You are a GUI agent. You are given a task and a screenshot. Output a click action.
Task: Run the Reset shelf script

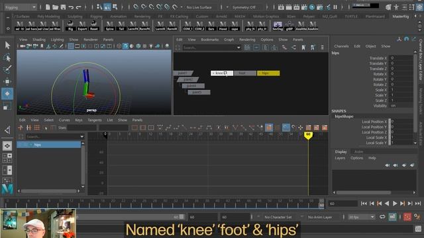(x=94, y=26)
